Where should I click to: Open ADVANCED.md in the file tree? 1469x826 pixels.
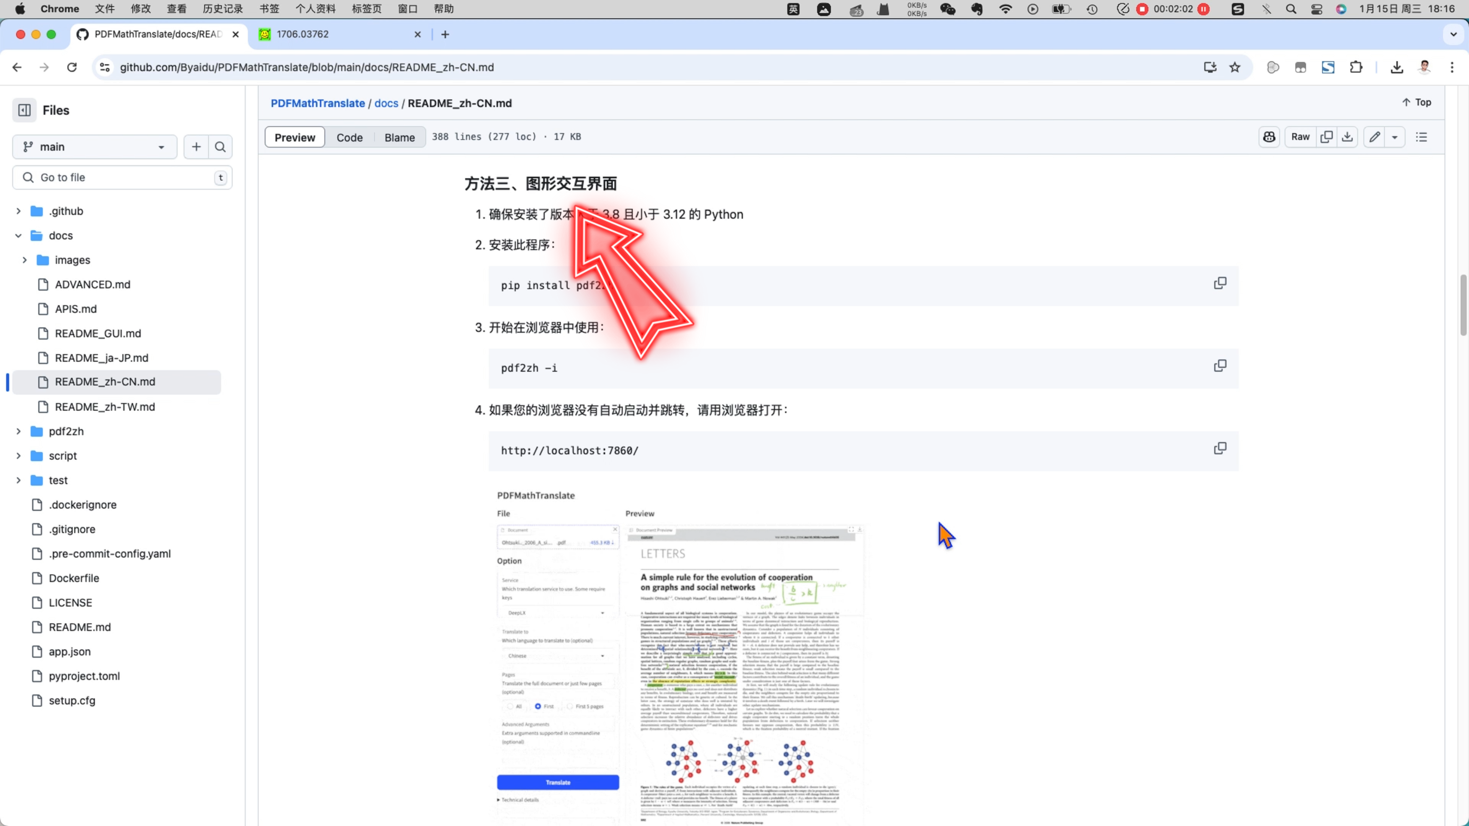point(92,285)
